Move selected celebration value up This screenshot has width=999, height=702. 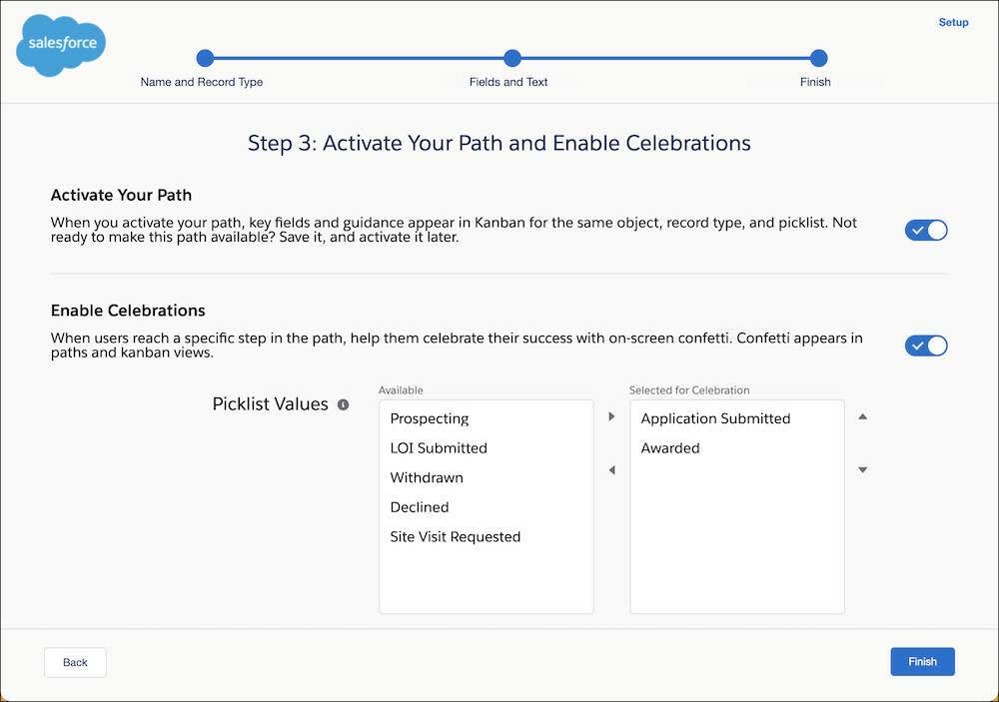click(x=863, y=416)
